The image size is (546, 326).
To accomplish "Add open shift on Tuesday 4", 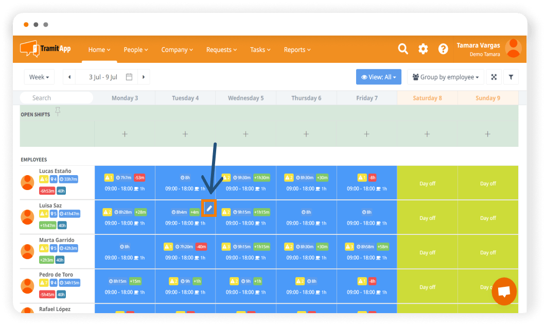I will click(185, 134).
